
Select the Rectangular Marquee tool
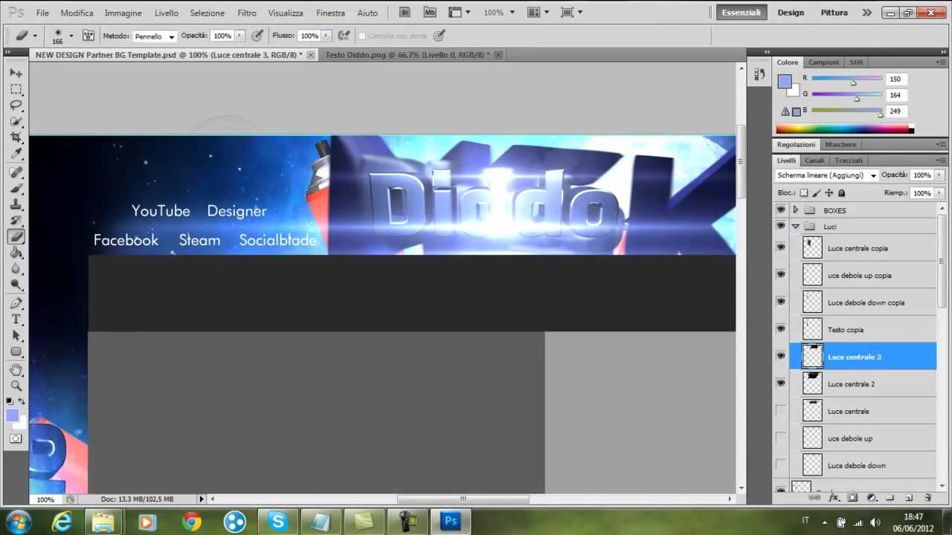pyautogui.click(x=16, y=89)
